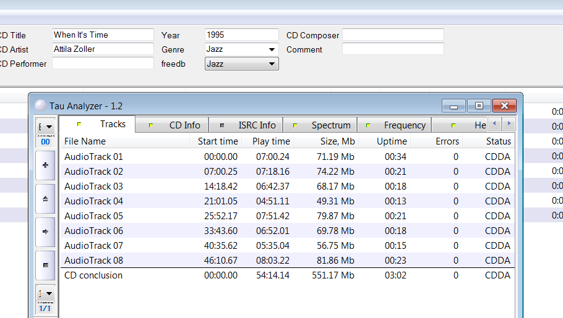
Task: Sort by the File Name column header
Action: [x=125, y=141]
